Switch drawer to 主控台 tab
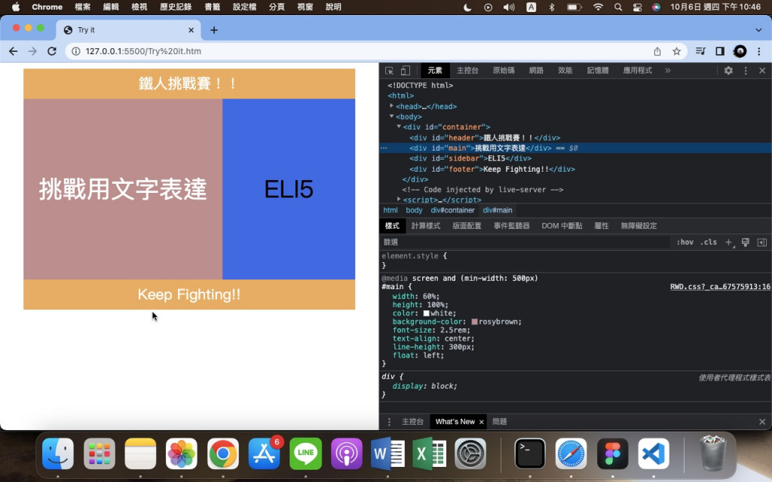The width and height of the screenshot is (772, 482). (x=412, y=422)
